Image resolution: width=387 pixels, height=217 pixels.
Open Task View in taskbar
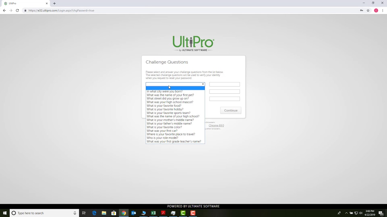click(x=84, y=213)
